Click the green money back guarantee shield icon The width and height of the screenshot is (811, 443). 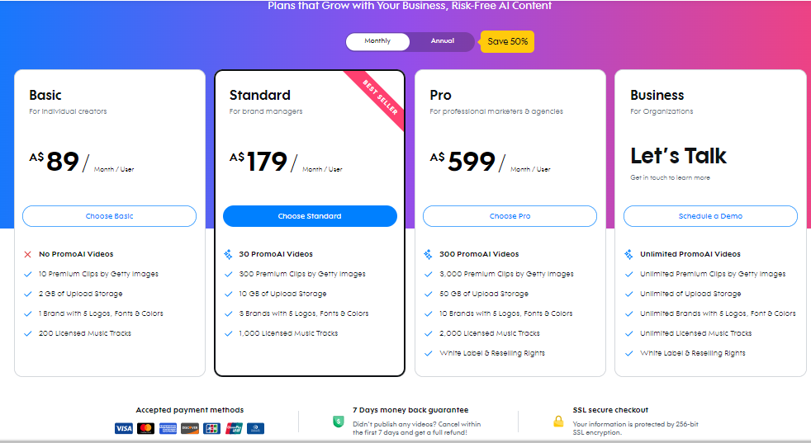pos(338,422)
